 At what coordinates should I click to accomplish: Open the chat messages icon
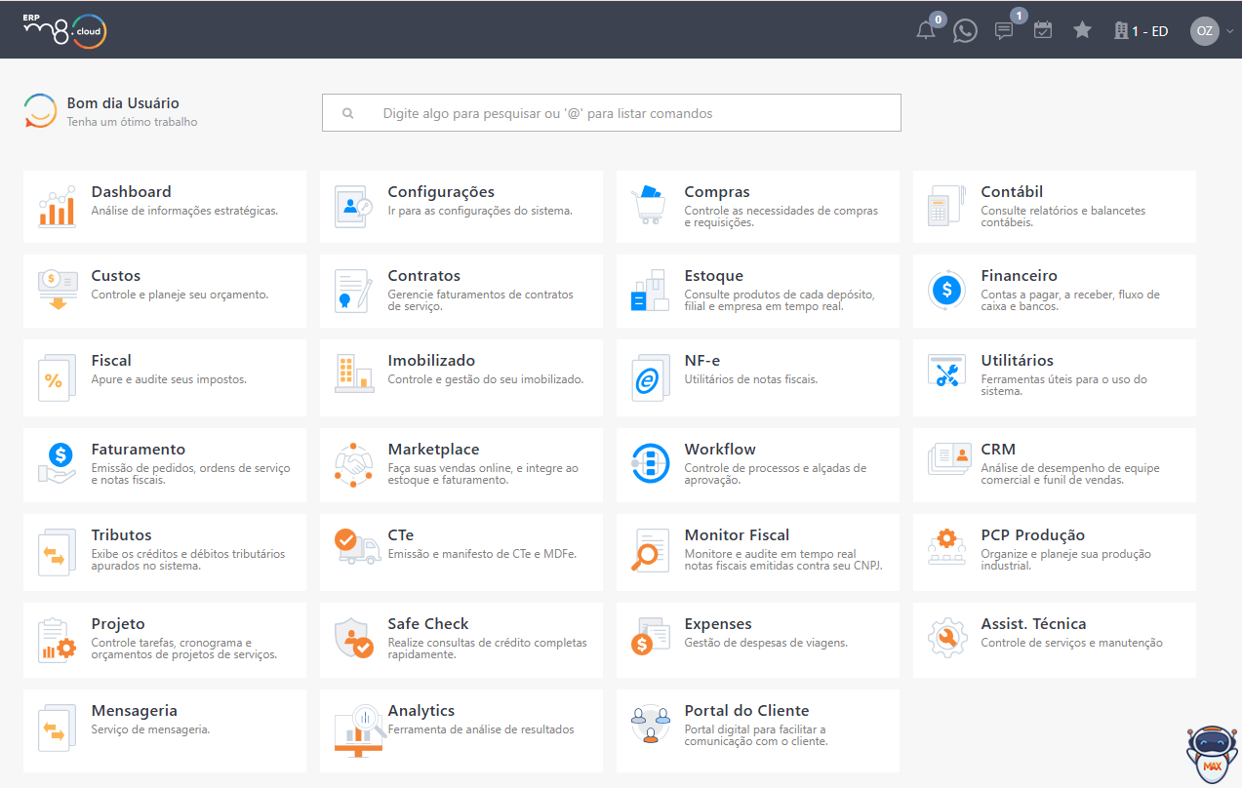[1004, 30]
